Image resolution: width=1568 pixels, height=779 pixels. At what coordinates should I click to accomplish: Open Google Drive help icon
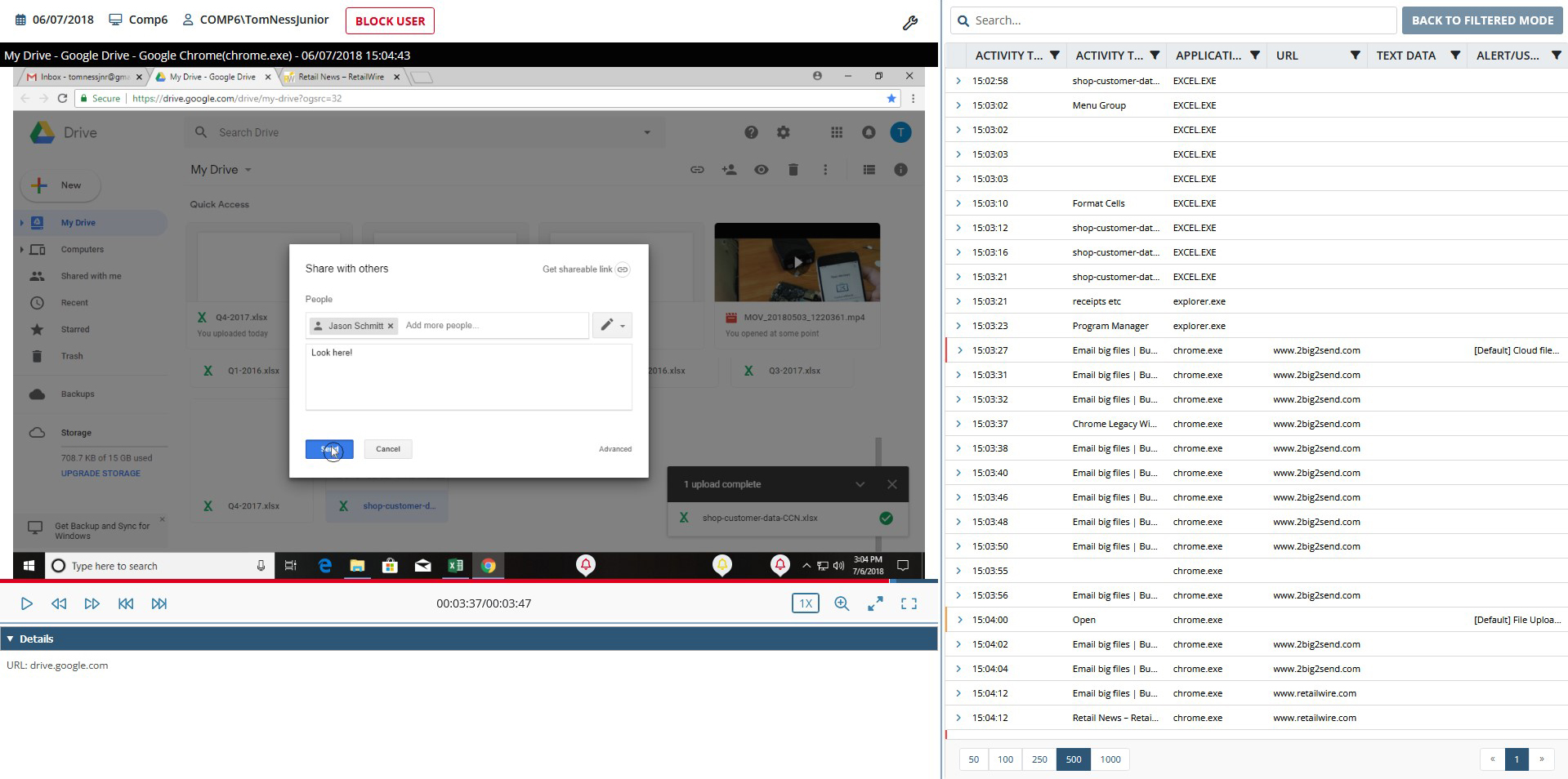click(751, 132)
